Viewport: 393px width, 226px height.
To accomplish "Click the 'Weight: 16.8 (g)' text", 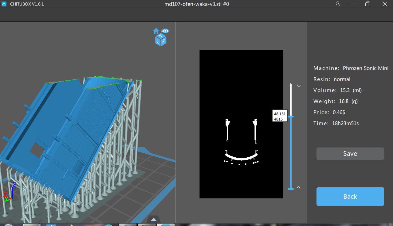I will 336,101.
